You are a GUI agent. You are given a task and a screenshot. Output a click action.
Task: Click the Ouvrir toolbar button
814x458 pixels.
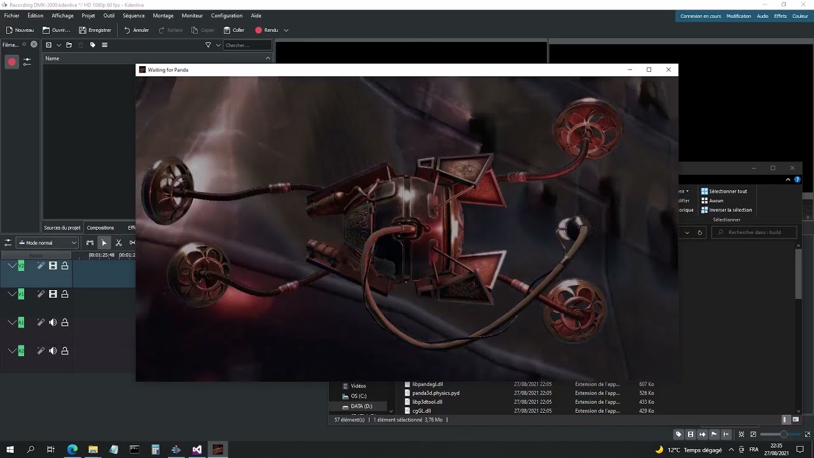click(x=56, y=30)
